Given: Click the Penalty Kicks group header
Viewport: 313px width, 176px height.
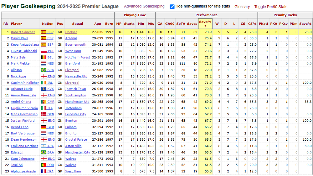Looking at the screenshot, I should (x=285, y=15).
